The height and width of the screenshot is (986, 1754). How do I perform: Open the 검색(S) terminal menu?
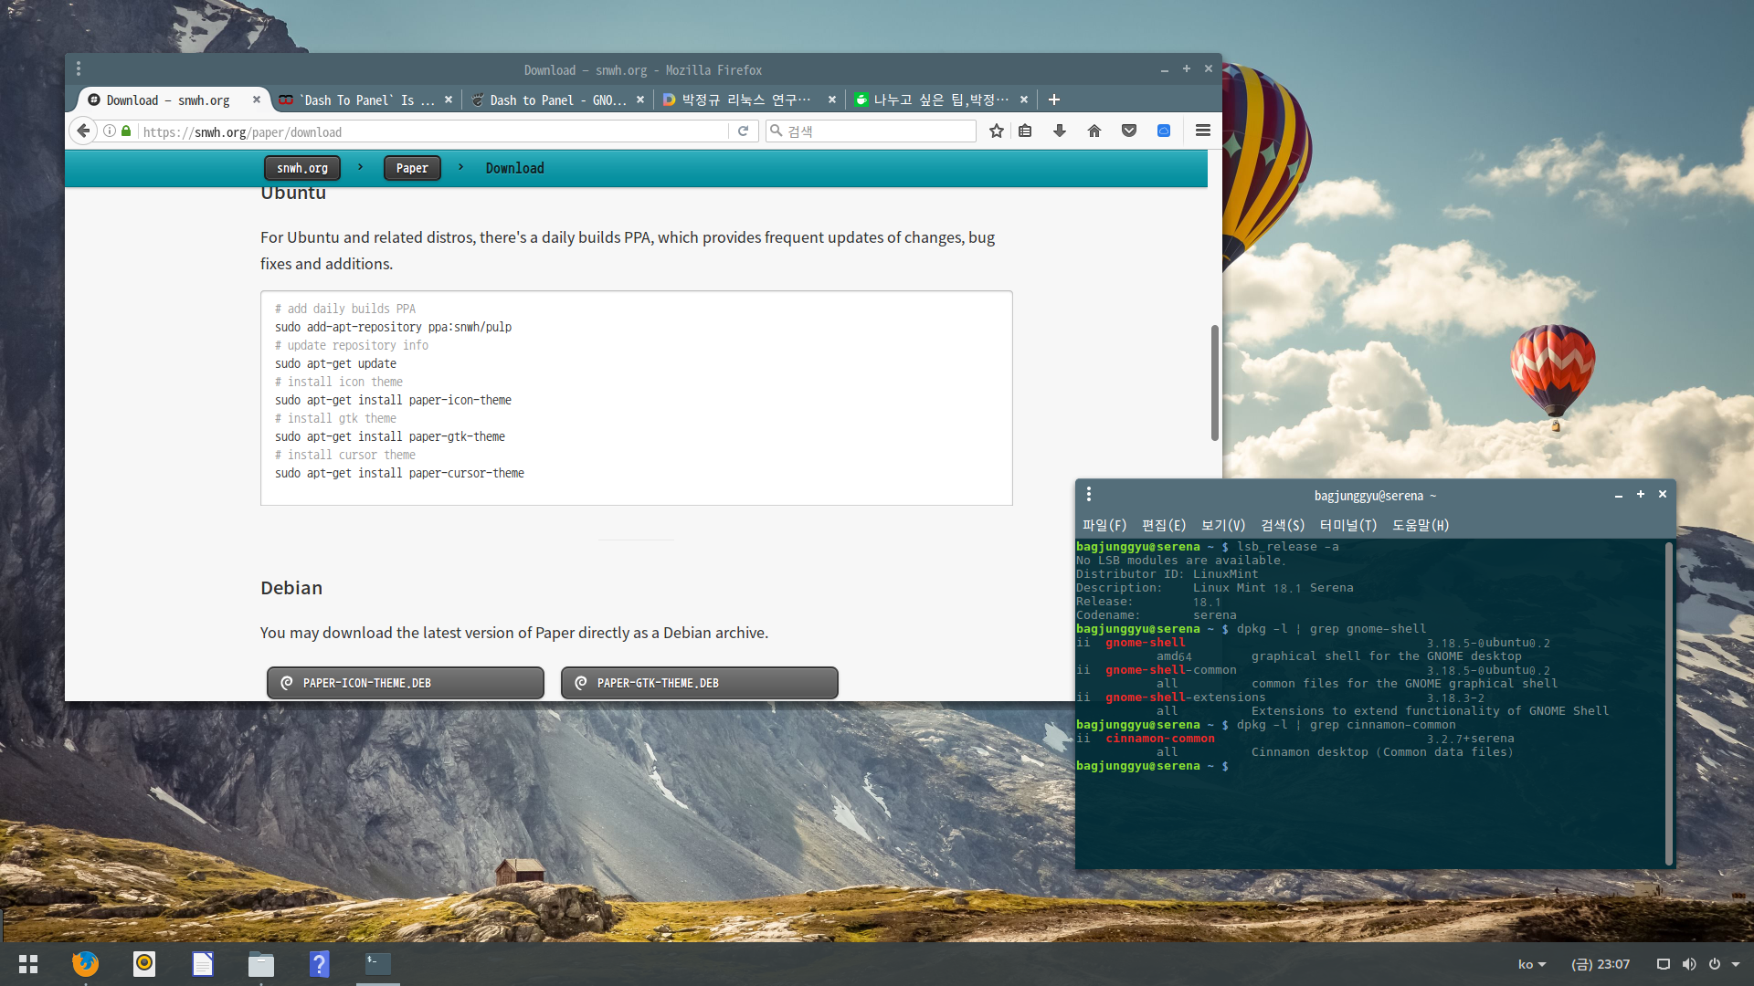pyautogui.click(x=1283, y=525)
